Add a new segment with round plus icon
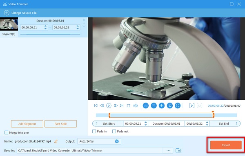 (162, 105)
